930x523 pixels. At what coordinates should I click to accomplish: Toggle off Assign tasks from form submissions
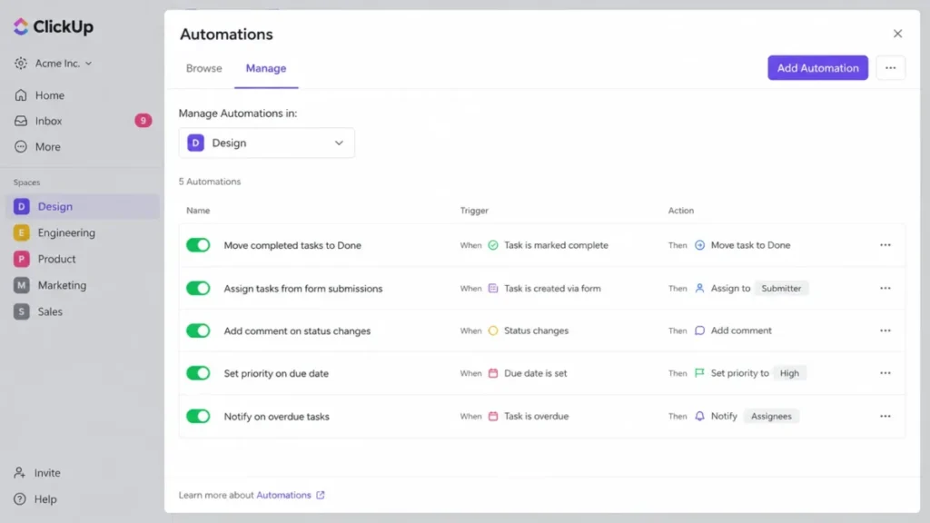pyautogui.click(x=198, y=288)
